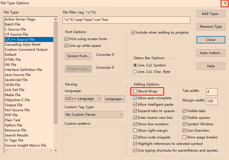Click the Margin width field
This screenshot has height=160, width=229.
(212, 101)
